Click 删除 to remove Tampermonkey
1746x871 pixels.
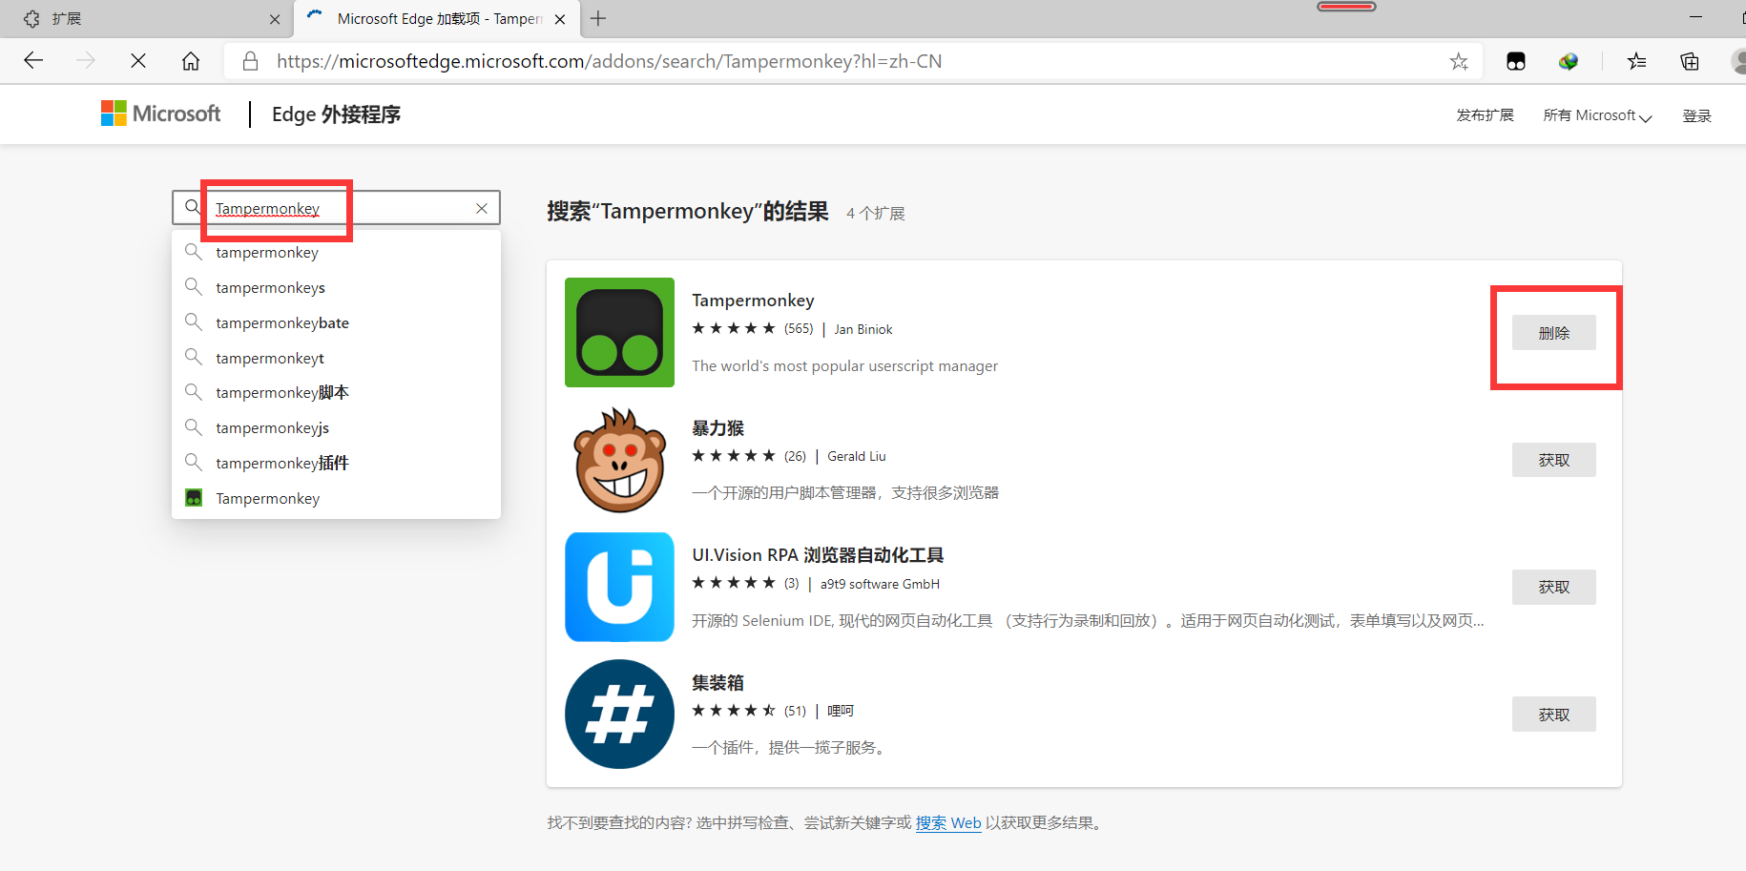[1553, 333]
